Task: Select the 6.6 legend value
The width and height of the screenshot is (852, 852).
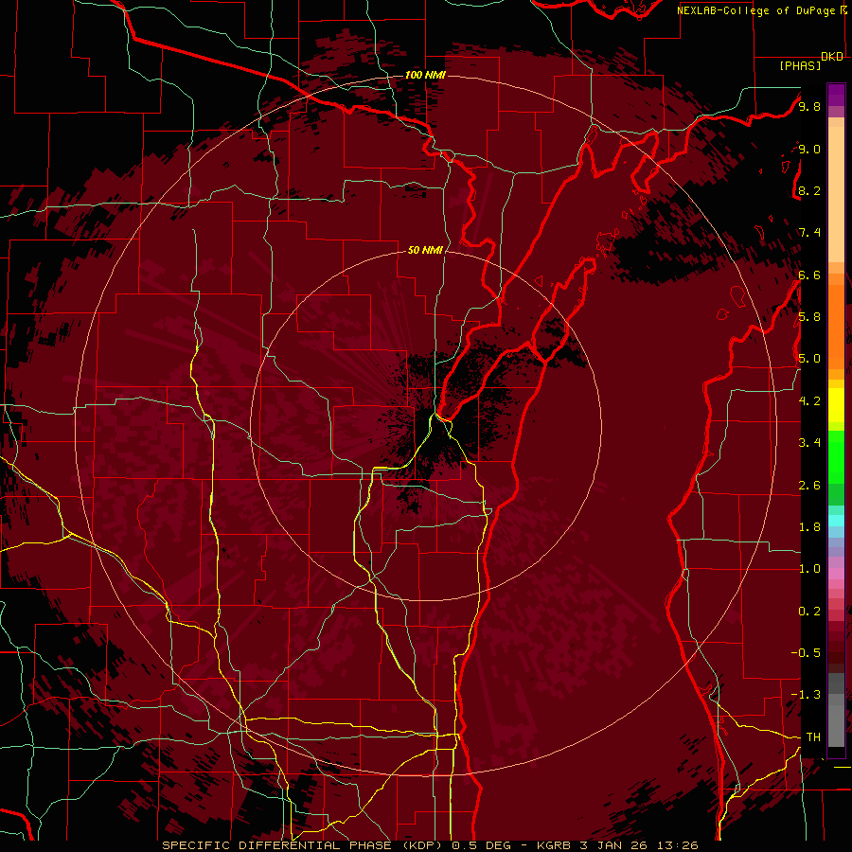Action: pyautogui.click(x=809, y=275)
